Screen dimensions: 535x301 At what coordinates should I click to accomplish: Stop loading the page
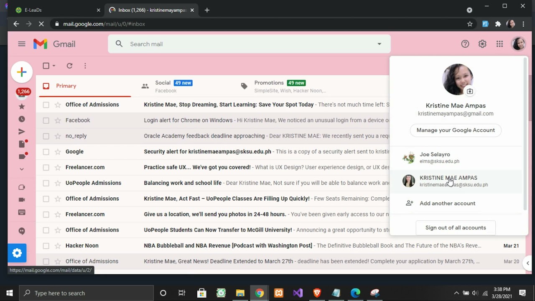coord(41,24)
